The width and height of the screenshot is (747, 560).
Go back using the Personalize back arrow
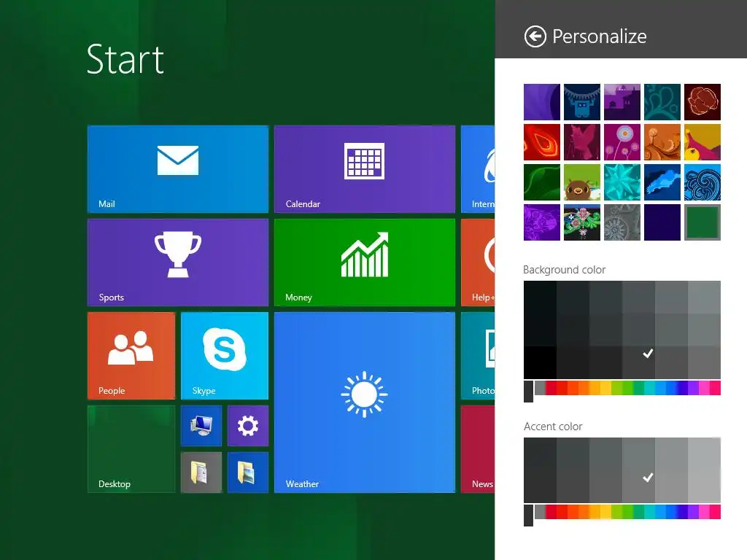click(535, 36)
